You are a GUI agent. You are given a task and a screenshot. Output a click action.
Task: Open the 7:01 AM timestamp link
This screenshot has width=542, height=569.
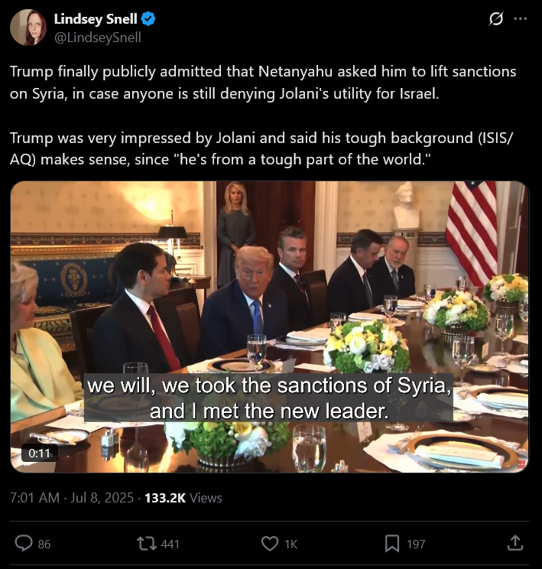pos(34,498)
